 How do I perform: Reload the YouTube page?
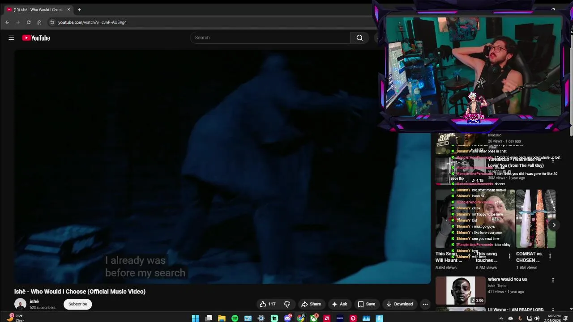click(x=29, y=22)
